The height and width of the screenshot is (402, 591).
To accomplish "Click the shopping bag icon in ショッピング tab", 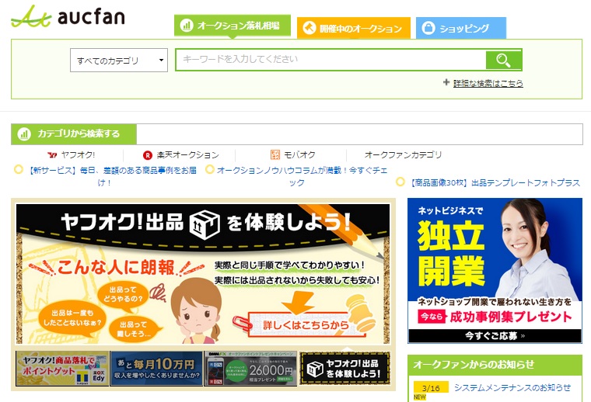I will pyautogui.click(x=428, y=28).
